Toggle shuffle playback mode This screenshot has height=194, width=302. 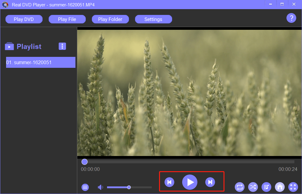[x=253, y=187]
